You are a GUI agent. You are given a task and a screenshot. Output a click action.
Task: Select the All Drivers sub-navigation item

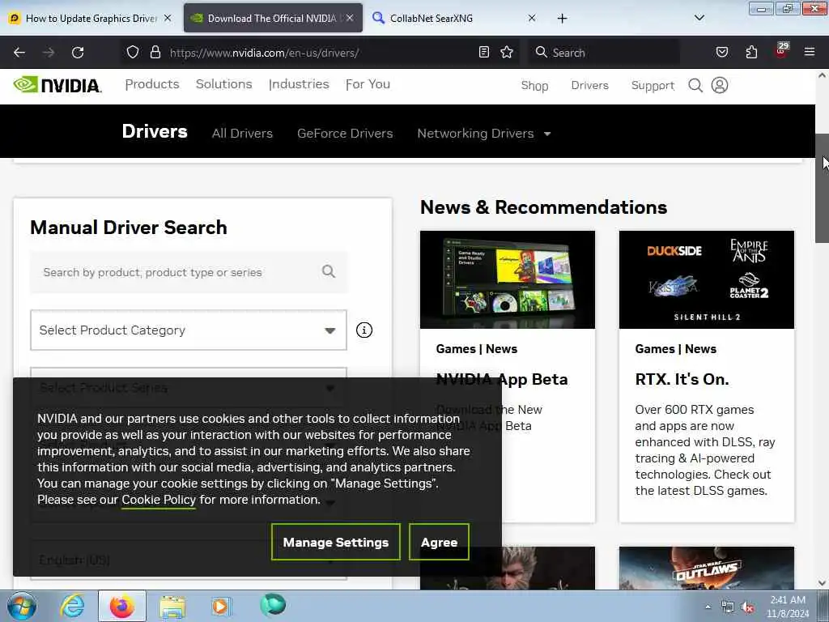(242, 134)
